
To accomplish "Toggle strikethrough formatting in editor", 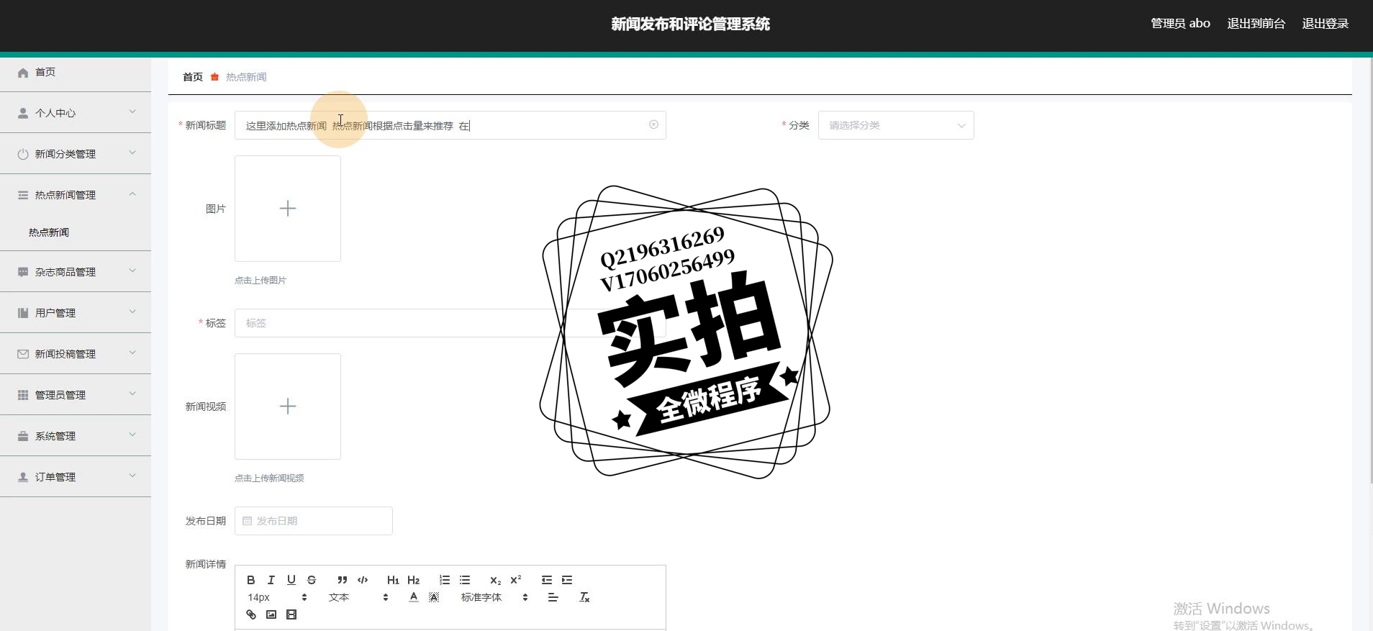I will click(x=311, y=580).
